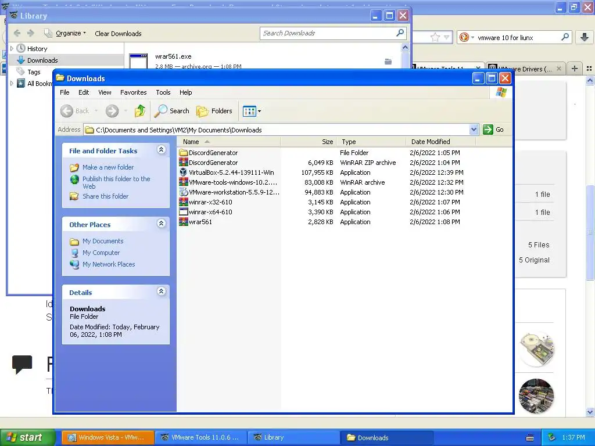
Task: Click the browser downloads arrow button
Action: click(x=585, y=37)
